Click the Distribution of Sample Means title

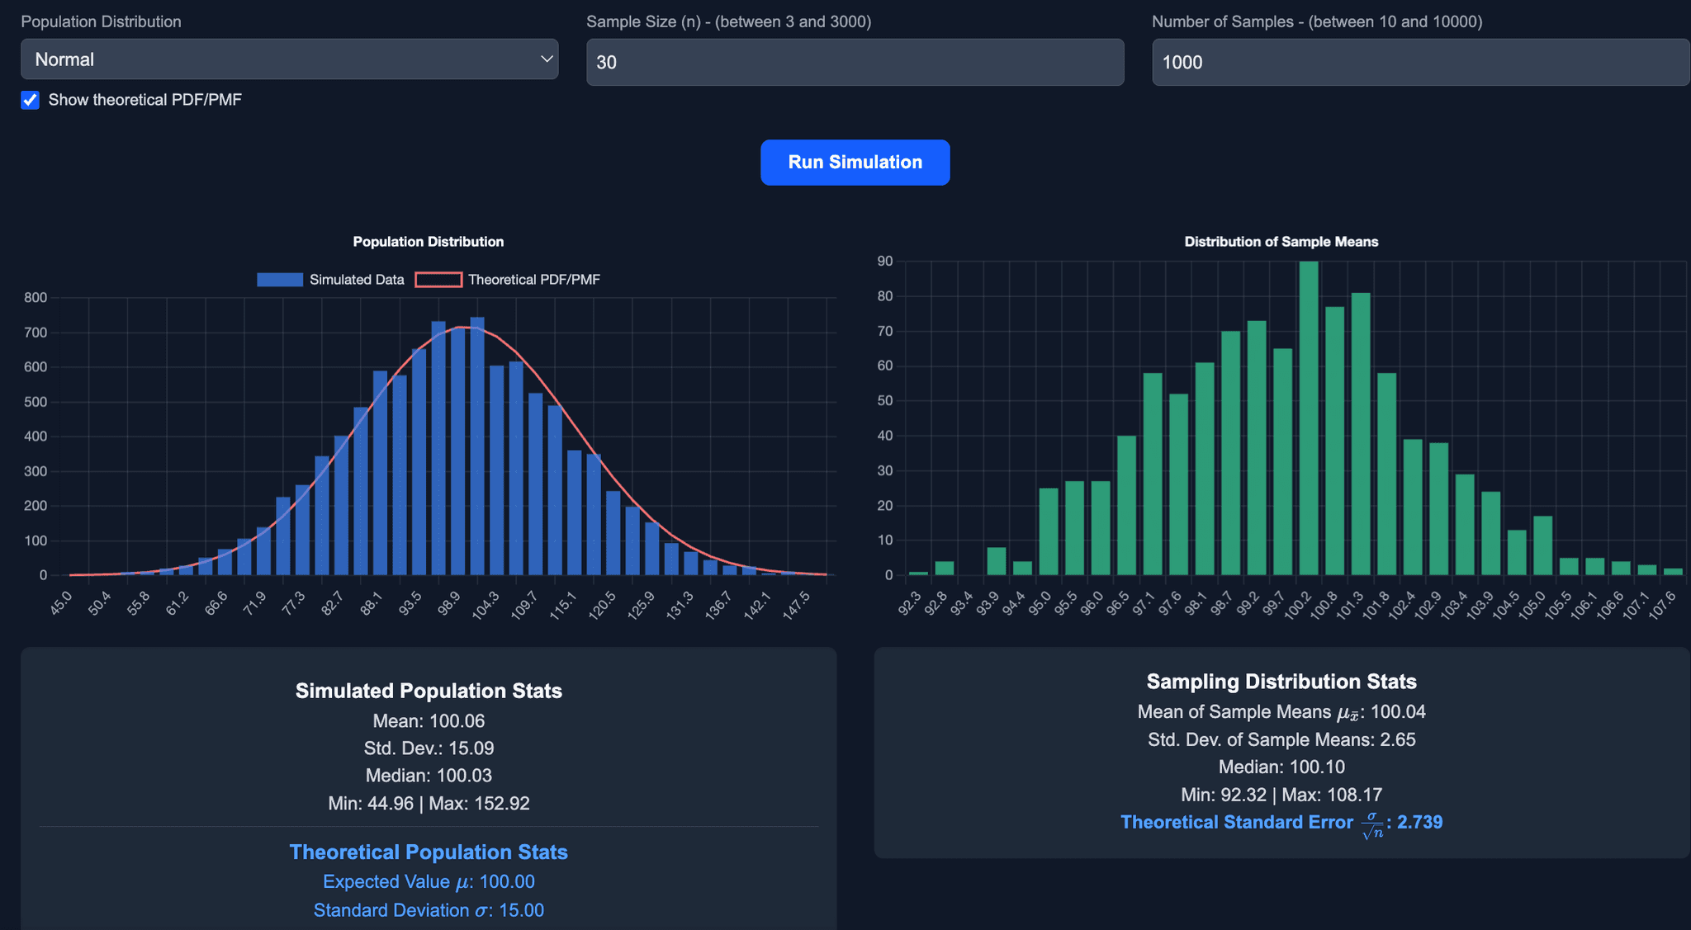tap(1281, 241)
